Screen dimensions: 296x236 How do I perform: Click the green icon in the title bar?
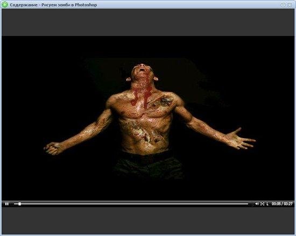pyautogui.click(x=4, y=4)
